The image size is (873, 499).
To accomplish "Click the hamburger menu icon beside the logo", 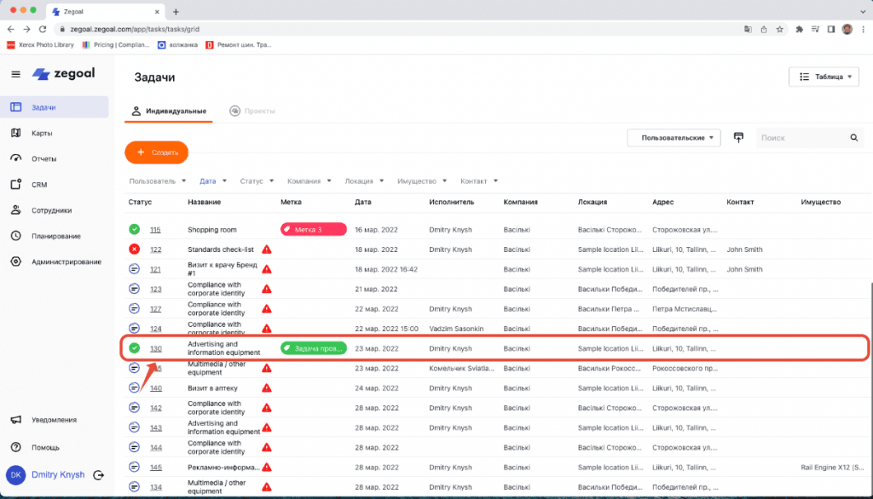I will pyautogui.click(x=15, y=74).
